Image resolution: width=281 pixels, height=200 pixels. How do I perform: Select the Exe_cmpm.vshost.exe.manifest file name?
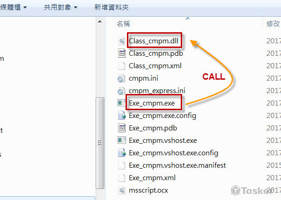[178, 165]
